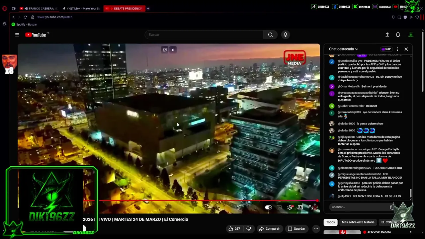Reload the page with the refresh icon

(x=25, y=17)
